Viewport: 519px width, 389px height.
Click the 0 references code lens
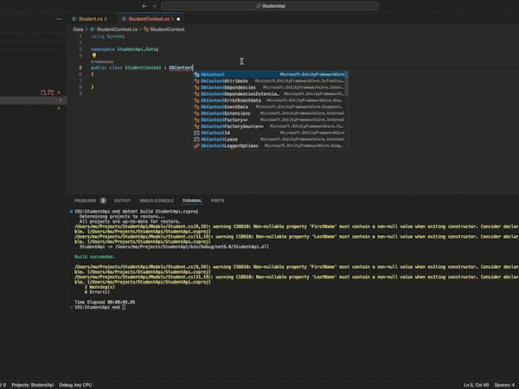[102, 62]
